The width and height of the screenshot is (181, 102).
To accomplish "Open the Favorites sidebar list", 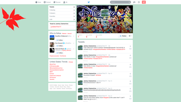I will [62, 16].
